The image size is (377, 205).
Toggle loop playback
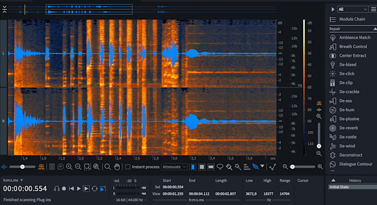click(94, 189)
